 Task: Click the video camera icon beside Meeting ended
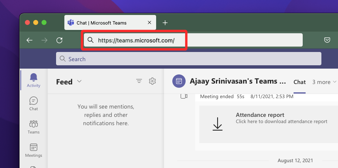coord(184,96)
